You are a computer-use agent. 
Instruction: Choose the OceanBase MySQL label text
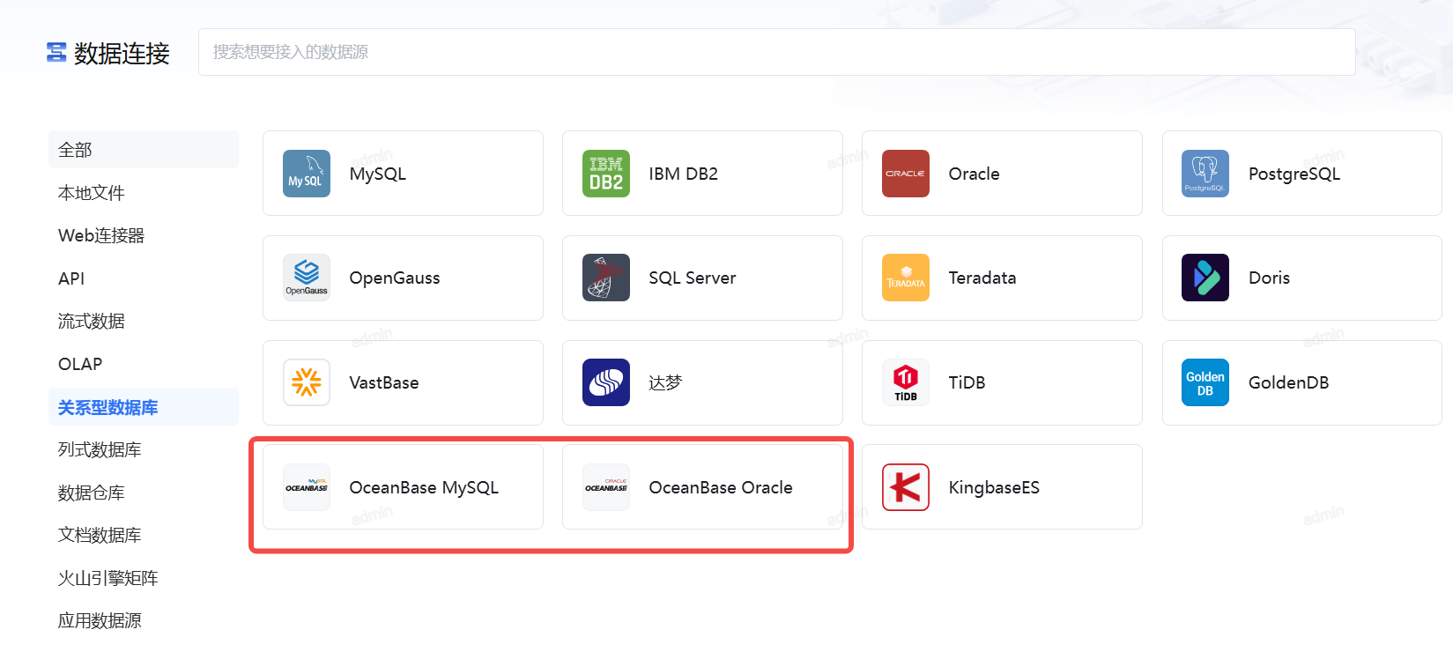point(424,487)
